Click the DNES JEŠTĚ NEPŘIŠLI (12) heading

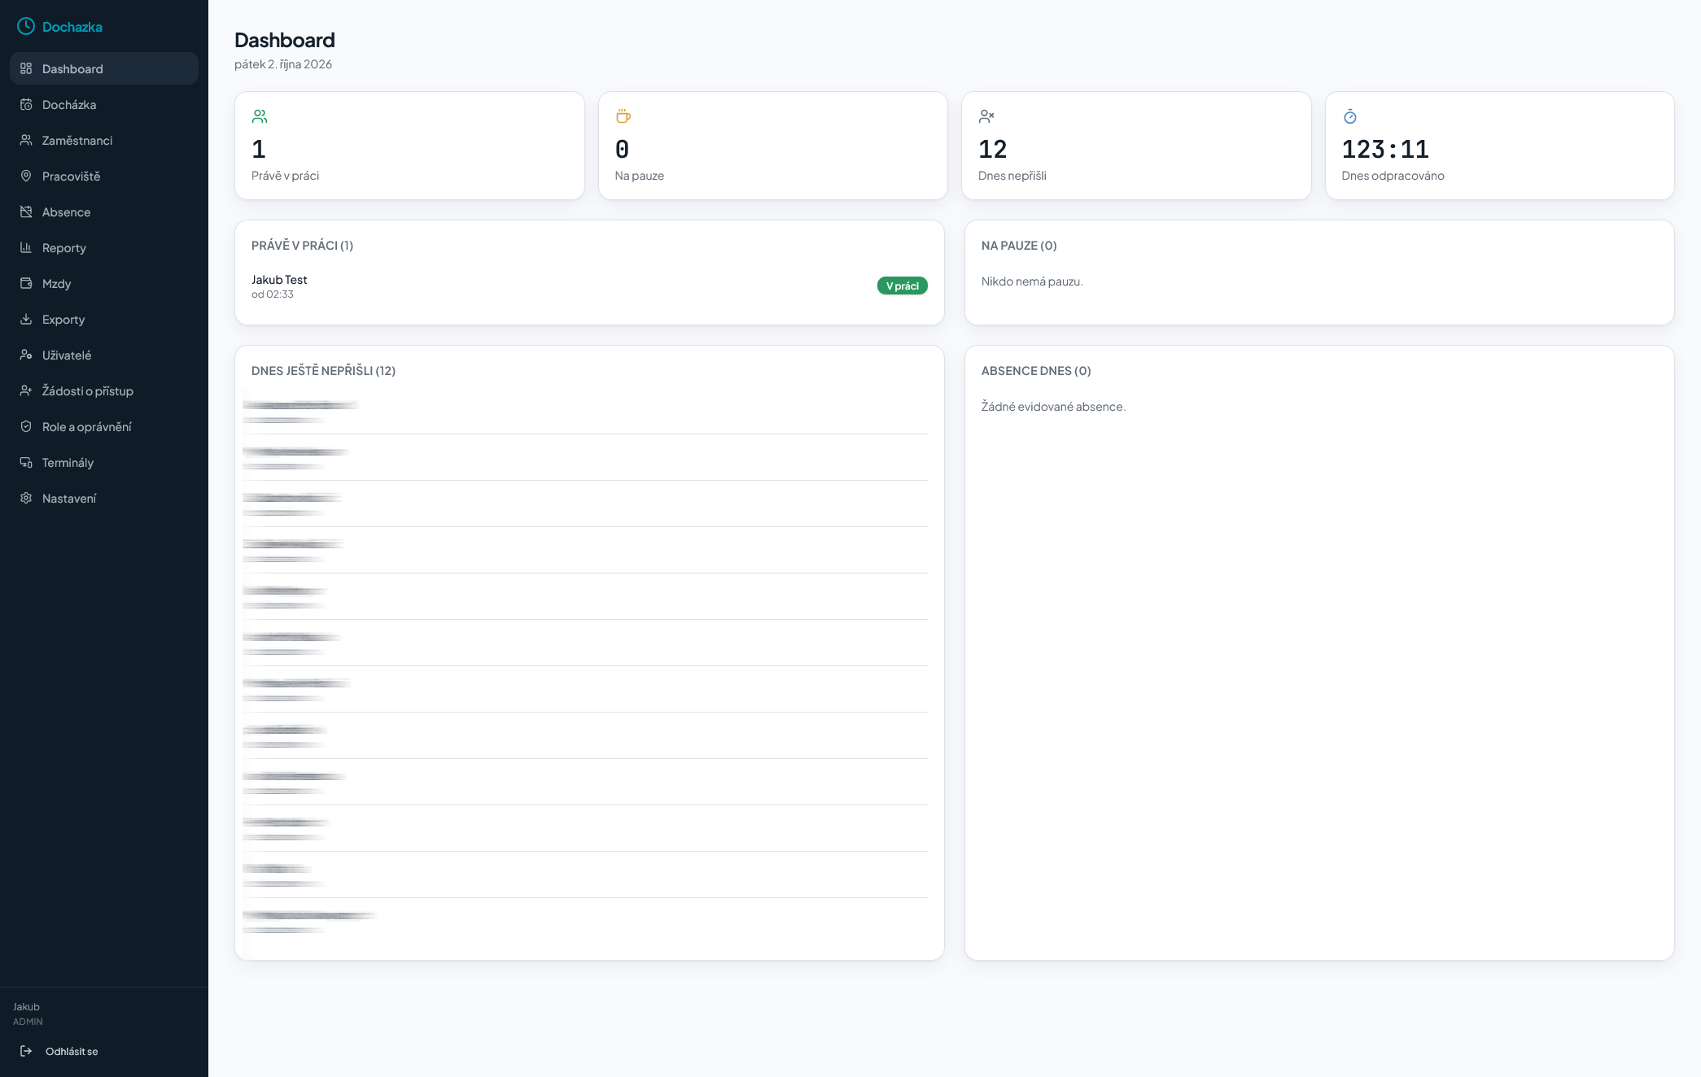tap(323, 371)
